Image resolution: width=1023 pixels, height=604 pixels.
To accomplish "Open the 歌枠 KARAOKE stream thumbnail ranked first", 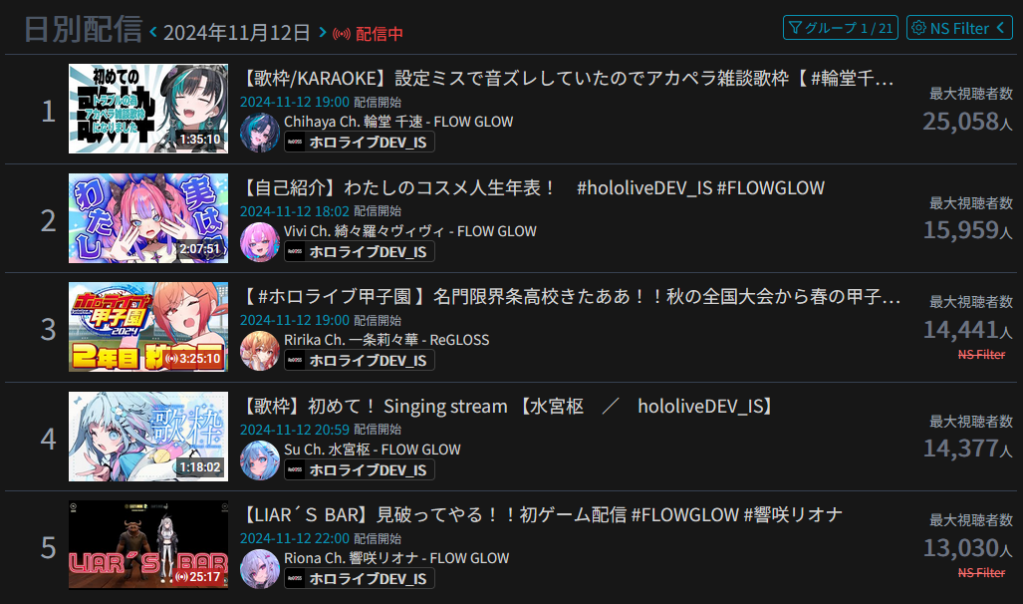I will (x=148, y=109).
